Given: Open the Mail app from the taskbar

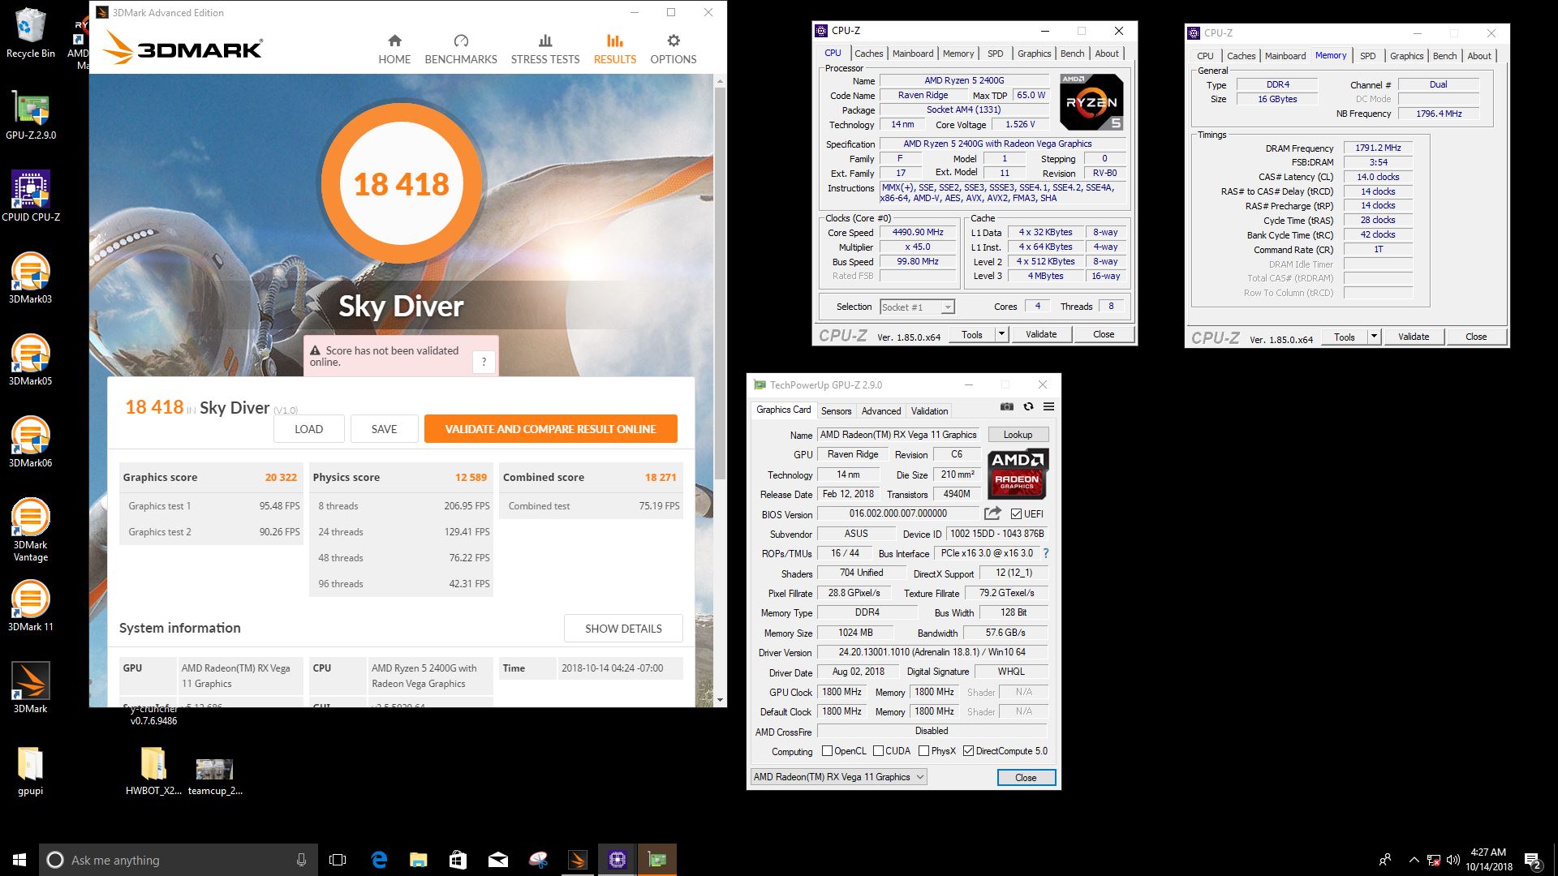Looking at the screenshot, I should point(498,860).
